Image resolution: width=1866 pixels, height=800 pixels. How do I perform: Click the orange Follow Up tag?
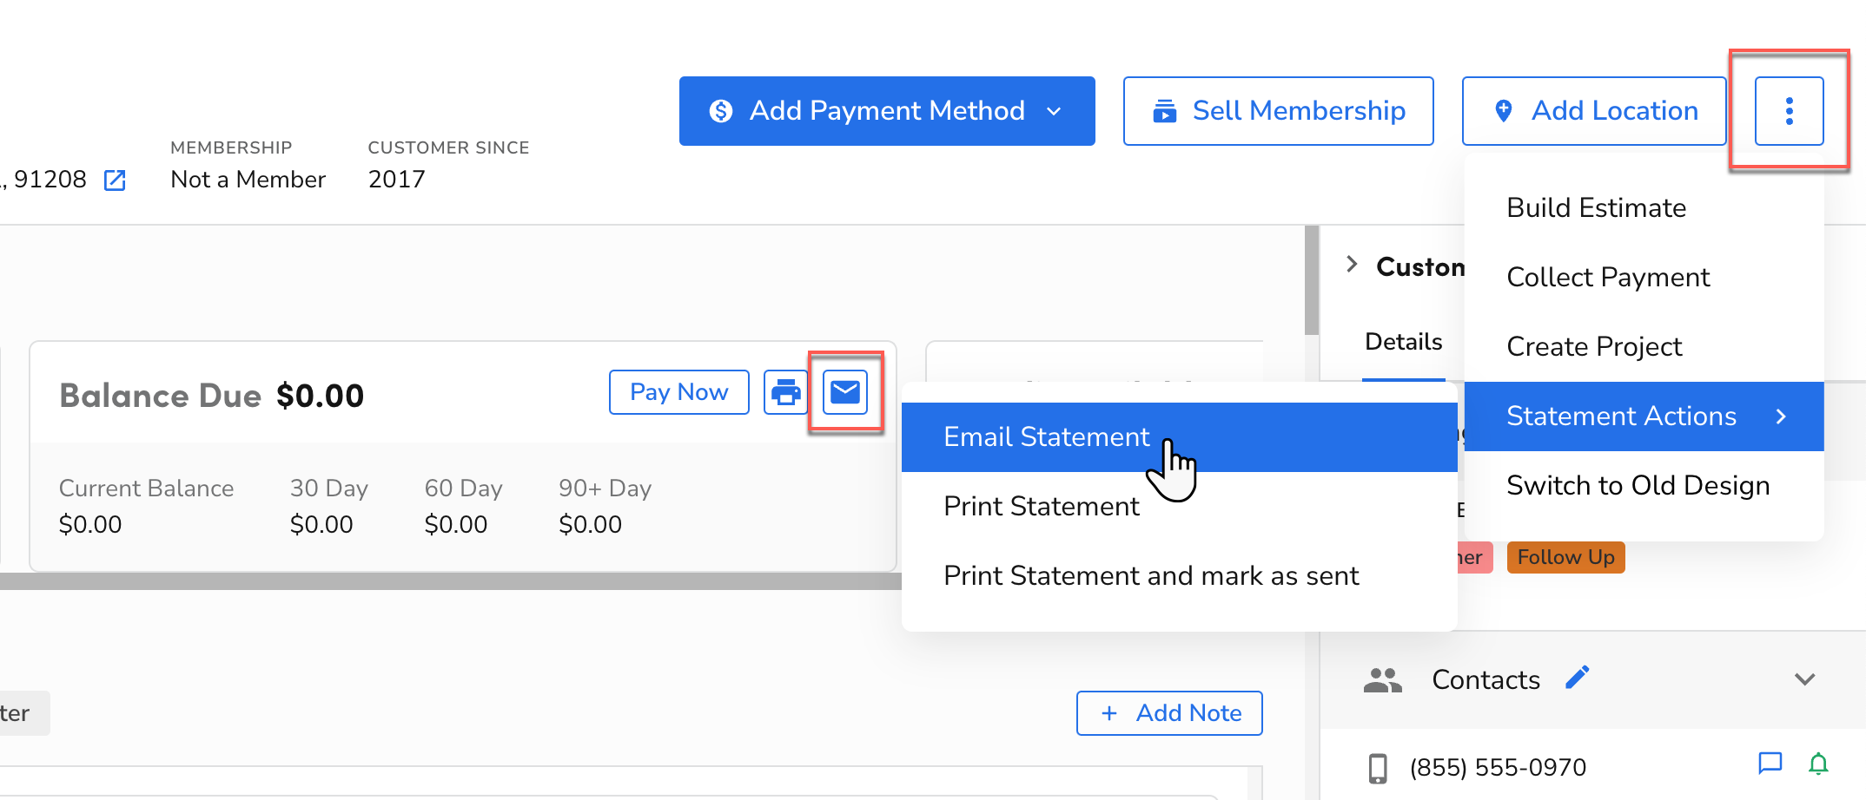point(1565,557)
